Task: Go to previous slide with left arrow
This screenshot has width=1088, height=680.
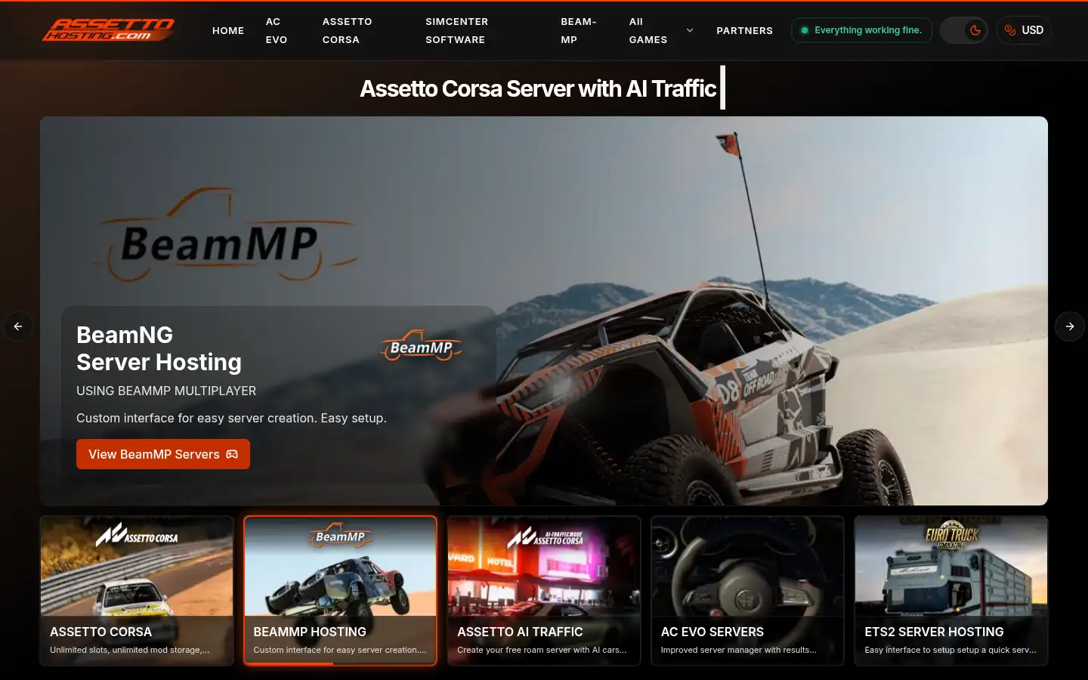Action: [x=18, y=326]
